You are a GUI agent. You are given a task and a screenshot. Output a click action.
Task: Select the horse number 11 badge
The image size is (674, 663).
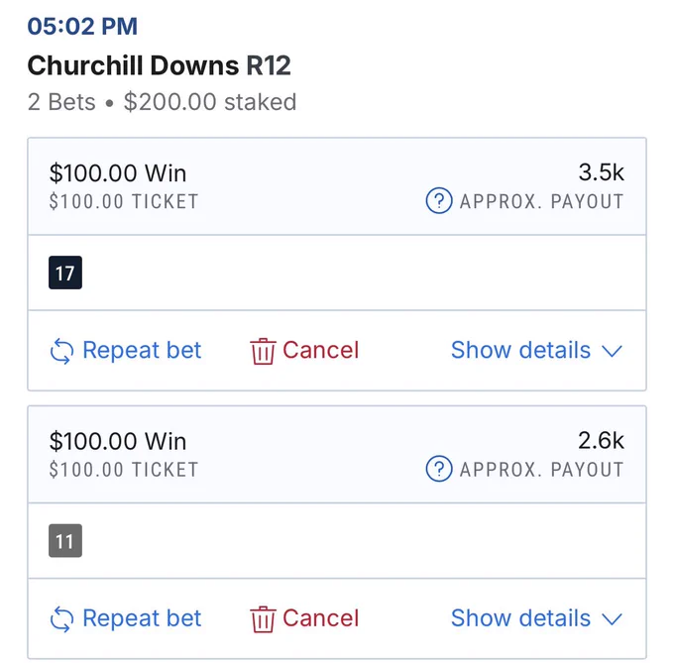coord(65,541)
